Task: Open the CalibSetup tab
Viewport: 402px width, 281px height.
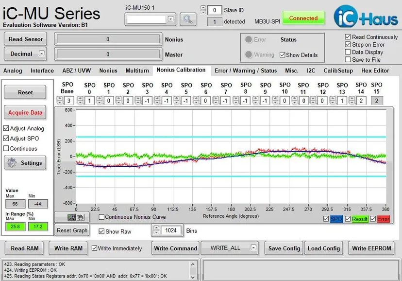Action: point(338,70)
